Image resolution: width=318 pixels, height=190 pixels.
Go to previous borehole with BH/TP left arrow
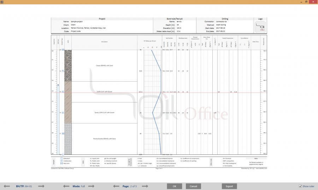[7, 186]
